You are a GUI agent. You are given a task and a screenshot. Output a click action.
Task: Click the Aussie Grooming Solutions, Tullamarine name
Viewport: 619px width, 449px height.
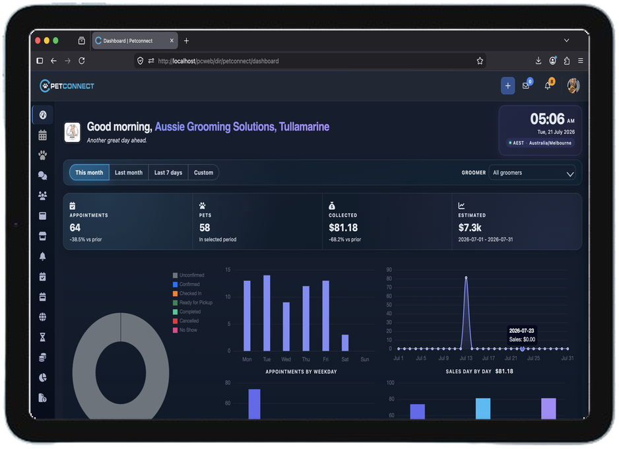(242, 127)
